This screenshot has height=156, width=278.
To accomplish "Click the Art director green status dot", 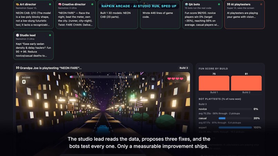I will [x=50, y=4].
